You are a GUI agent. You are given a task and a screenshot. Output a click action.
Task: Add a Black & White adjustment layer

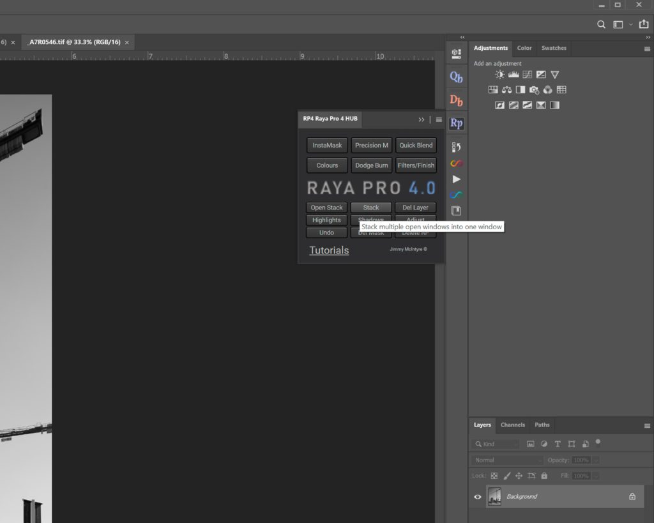(x=521, y=89)
